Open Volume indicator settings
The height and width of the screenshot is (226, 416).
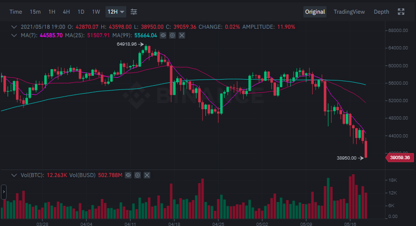[x=138, y=175]
